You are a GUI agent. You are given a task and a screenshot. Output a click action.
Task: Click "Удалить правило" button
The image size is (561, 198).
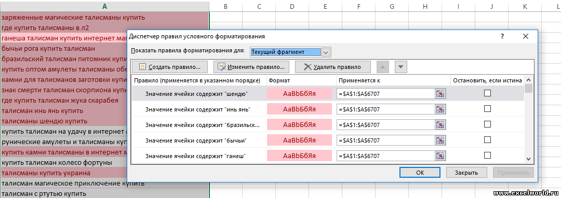coord(332,67)
